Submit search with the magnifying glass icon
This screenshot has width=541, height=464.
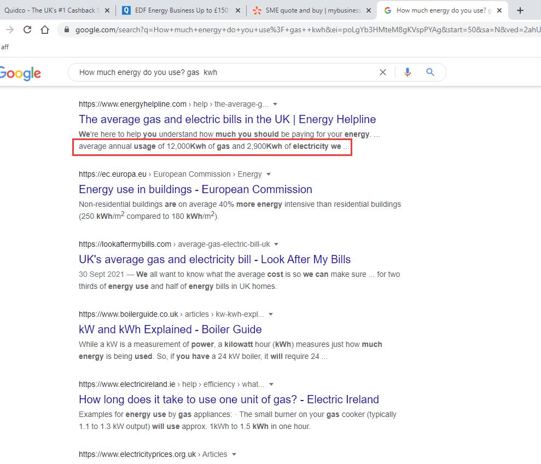click(x=430, y=72)
